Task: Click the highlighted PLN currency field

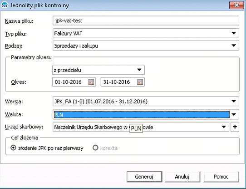Action: click(x=141, y=115)
